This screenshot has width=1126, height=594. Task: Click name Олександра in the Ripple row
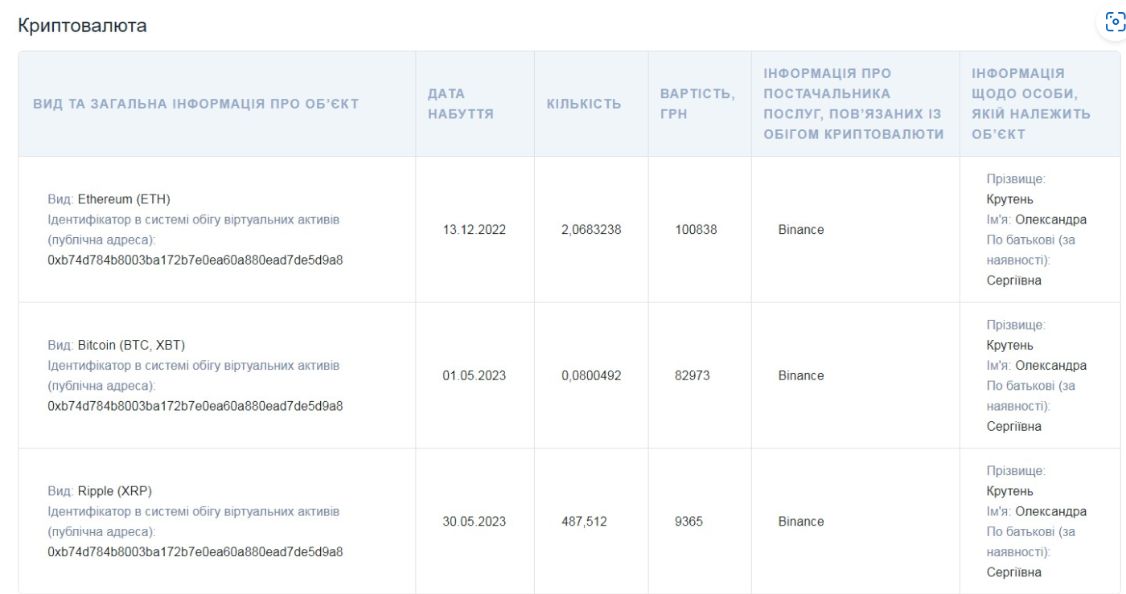point(1051,511)
